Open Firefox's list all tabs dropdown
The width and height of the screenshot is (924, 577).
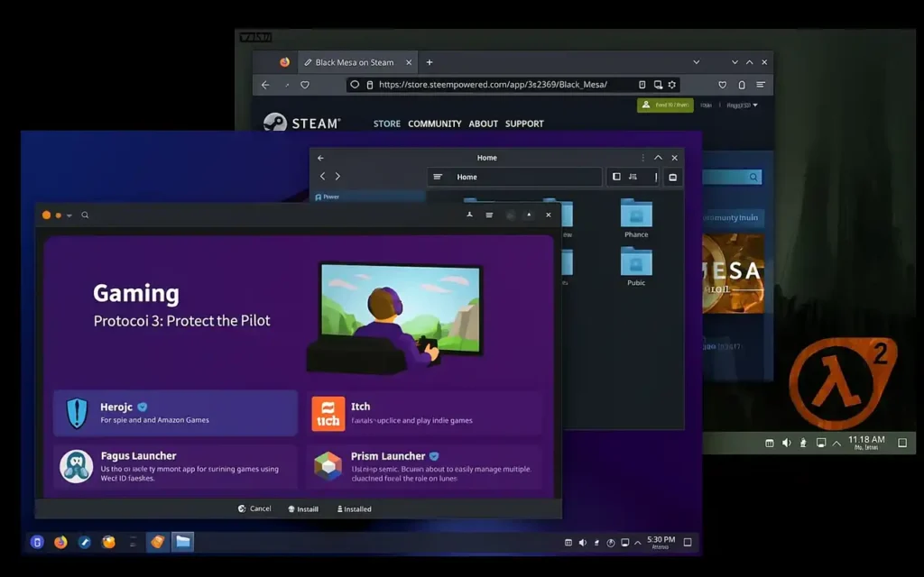coord(695,61)
